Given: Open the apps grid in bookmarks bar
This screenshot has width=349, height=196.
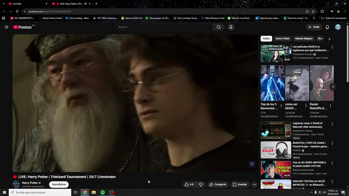Looking at the screenshot, I should (4, 18).
